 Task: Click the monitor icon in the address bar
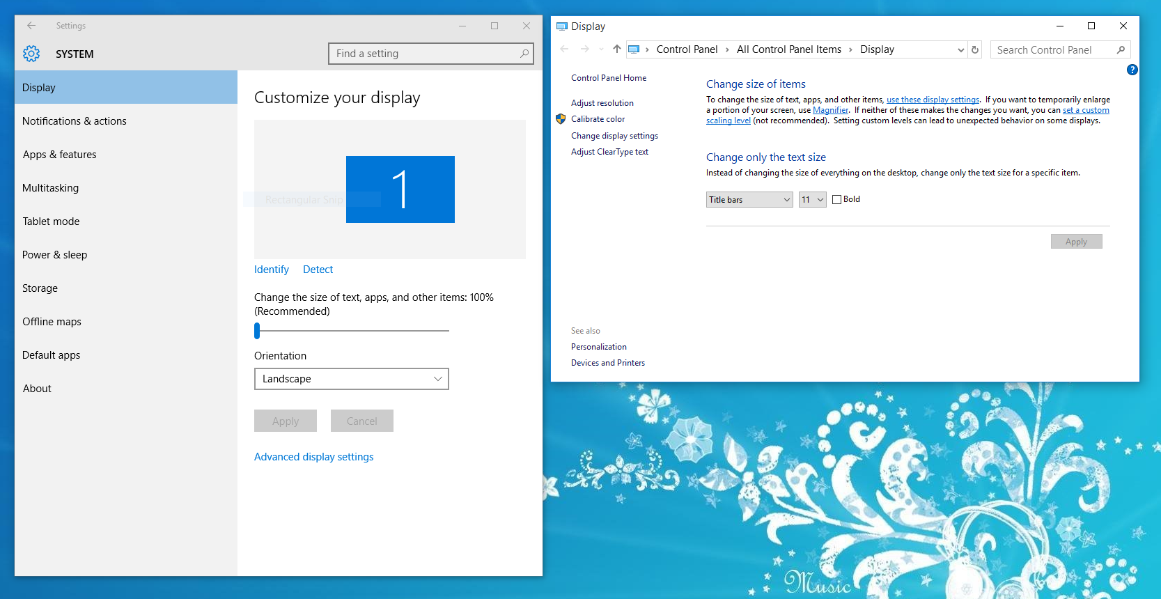click(x=634, y=49)
